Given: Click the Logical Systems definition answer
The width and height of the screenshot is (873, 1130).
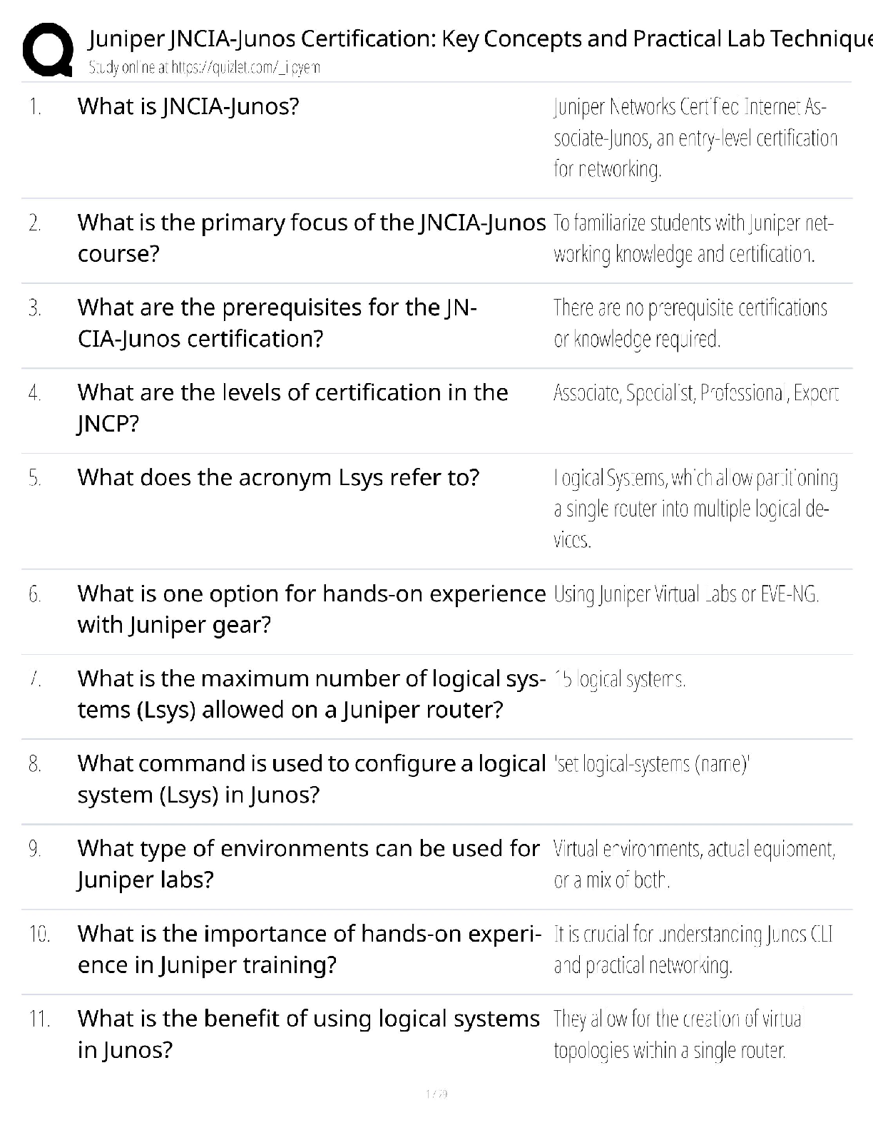Looking at the screenshot, I should click(x=695, y=508).
